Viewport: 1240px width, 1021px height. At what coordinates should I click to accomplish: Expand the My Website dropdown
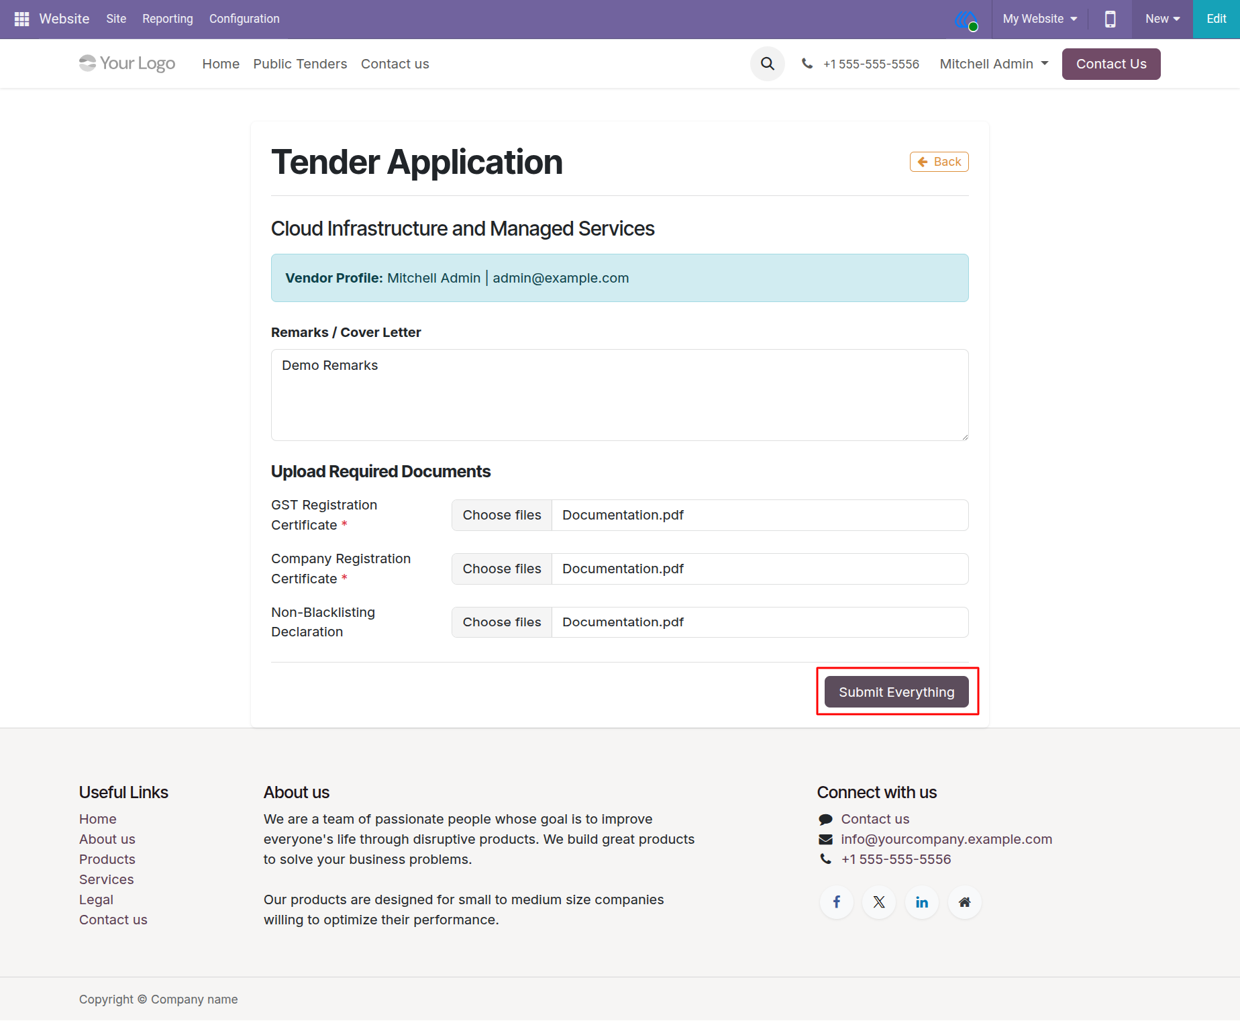1040,19
